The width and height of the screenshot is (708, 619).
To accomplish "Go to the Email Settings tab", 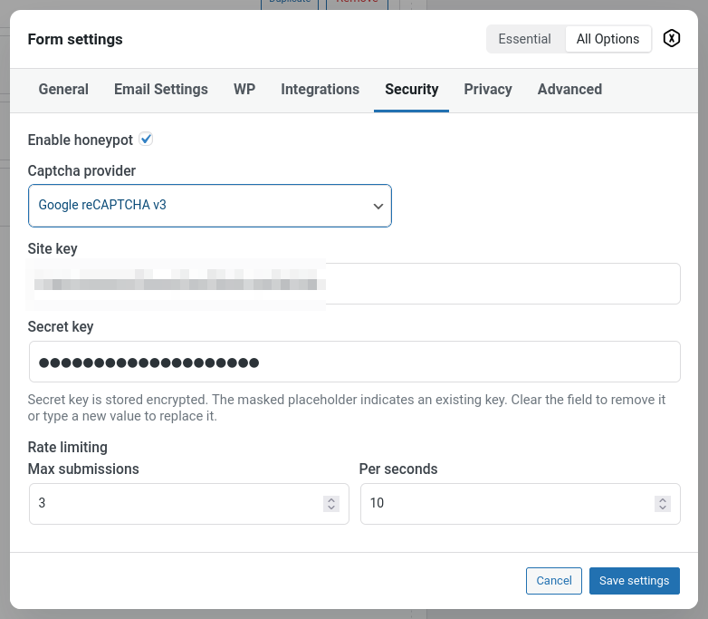I will (x=161, y=89).
